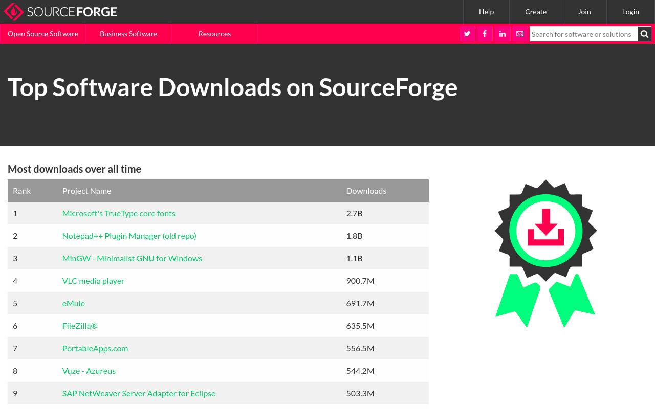Image resolution: width=655 pixels, height=409 pixels.
Task: Open the Join page
Action: tap(584, 12)
